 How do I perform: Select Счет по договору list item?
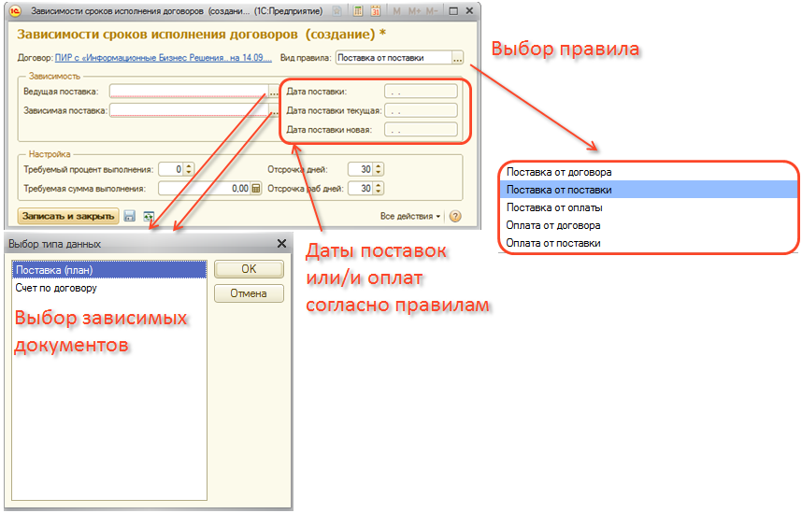[56, 288]
